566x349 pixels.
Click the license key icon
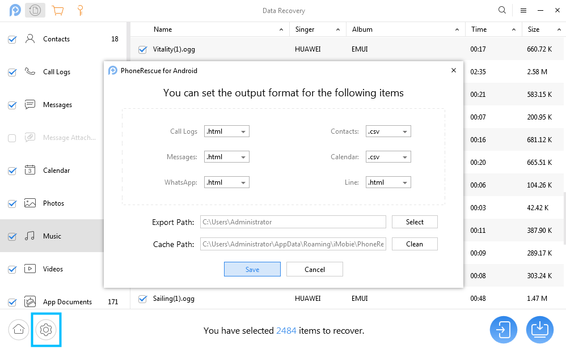point(81,10)
